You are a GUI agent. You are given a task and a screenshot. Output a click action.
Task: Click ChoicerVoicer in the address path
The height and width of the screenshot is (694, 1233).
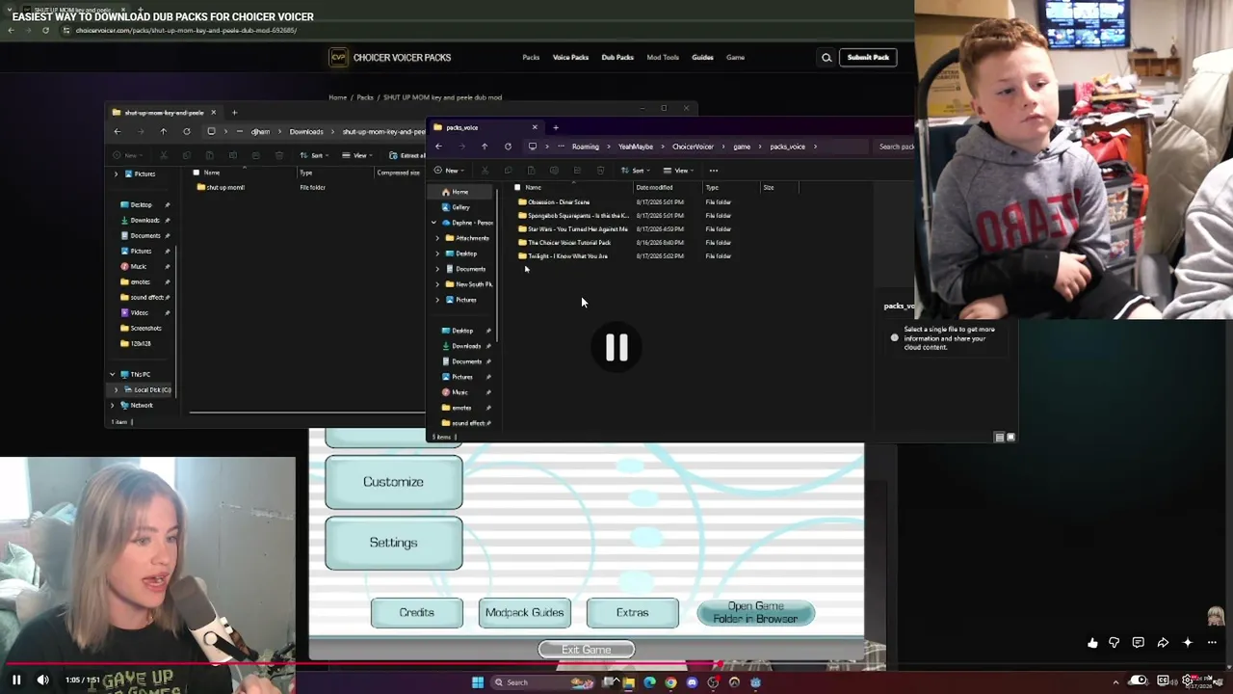693,147
